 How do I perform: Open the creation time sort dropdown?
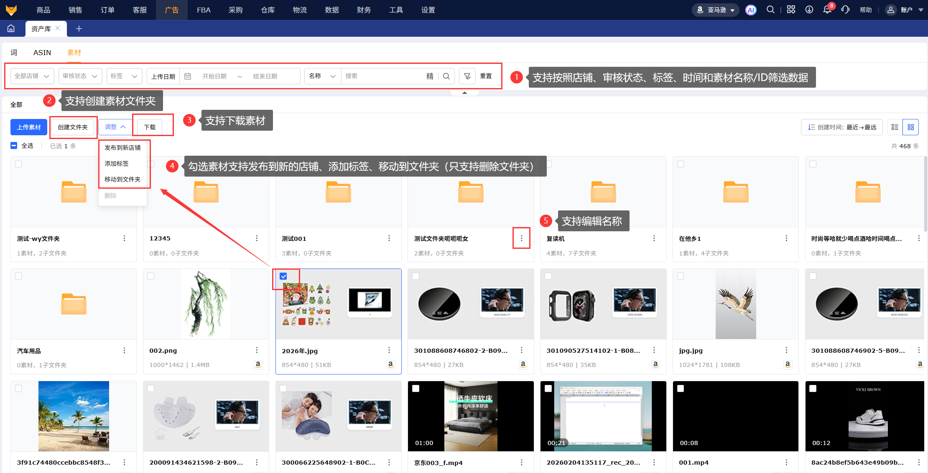click(x=842, y=127)
